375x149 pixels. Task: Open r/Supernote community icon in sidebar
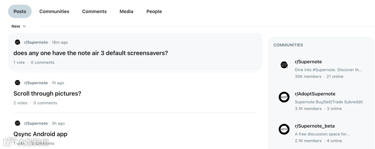point(284,65)
